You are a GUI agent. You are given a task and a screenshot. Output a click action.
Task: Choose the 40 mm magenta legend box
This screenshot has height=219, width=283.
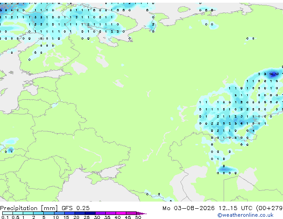(x=121, y=213)
